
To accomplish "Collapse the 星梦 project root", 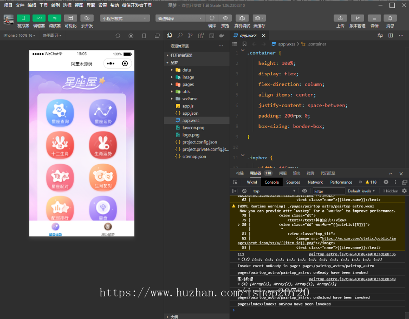I will pos(197,63).
